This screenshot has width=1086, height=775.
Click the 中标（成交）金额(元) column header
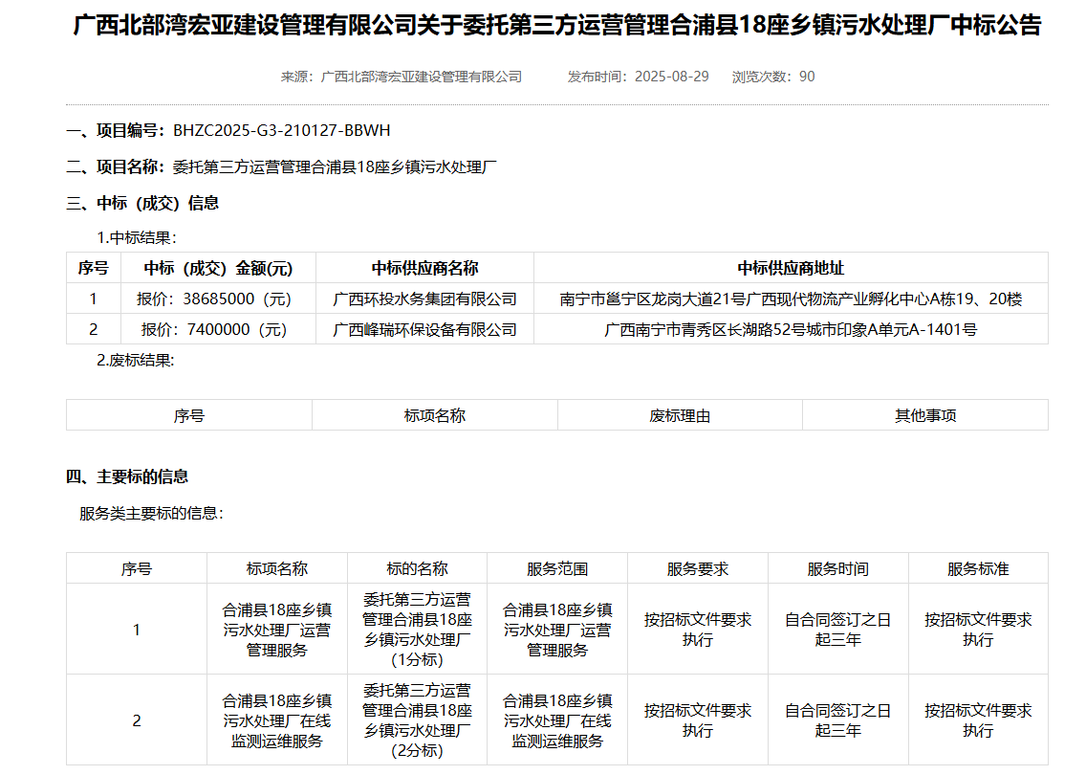[218, 269]
